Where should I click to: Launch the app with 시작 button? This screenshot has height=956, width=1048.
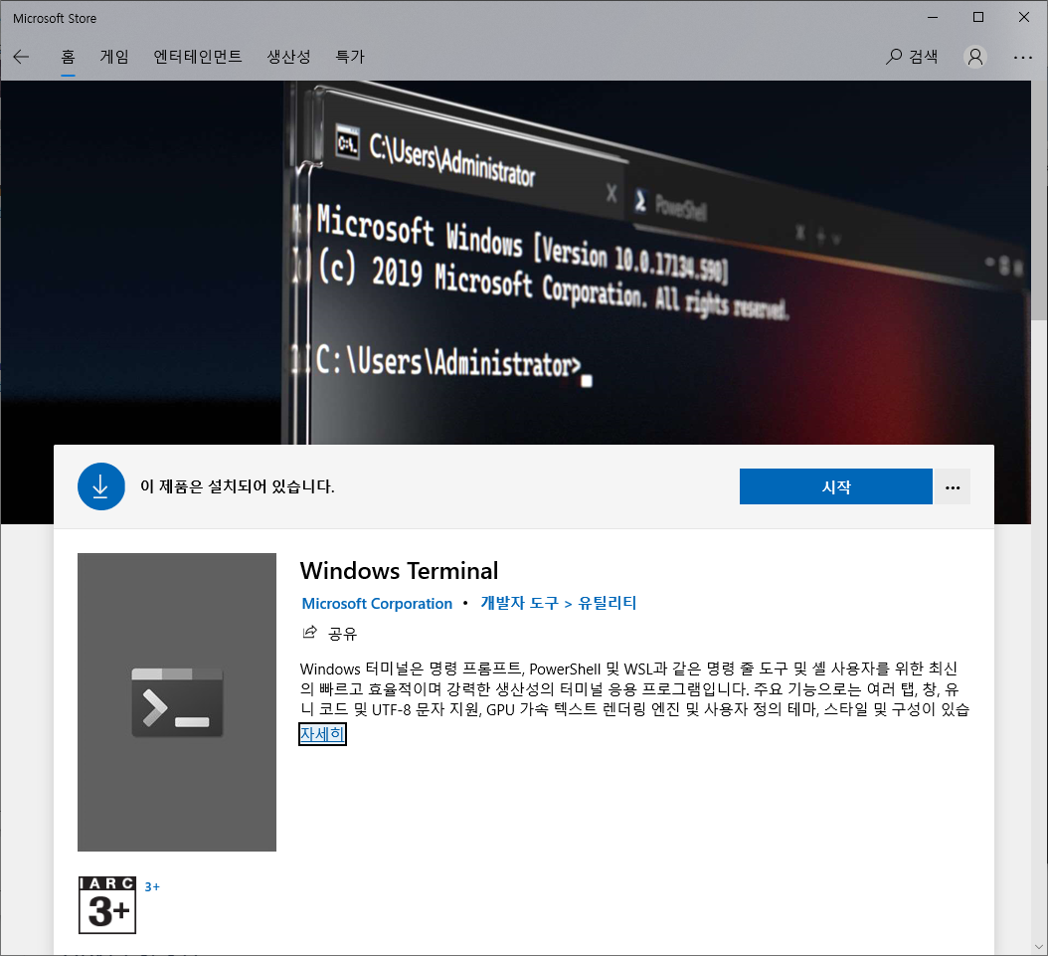835,486
